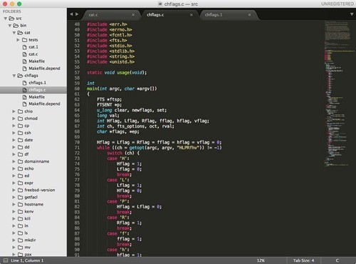Expand the kenv folder

(x=14, y=211)
